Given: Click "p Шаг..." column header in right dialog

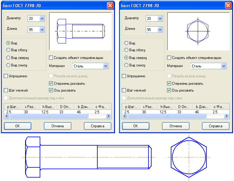Looking at the screenshot, I should [x=131, y=107].
